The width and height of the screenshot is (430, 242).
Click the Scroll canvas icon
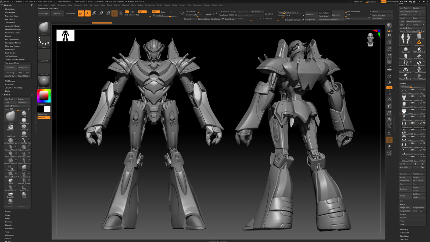[389, 35]
